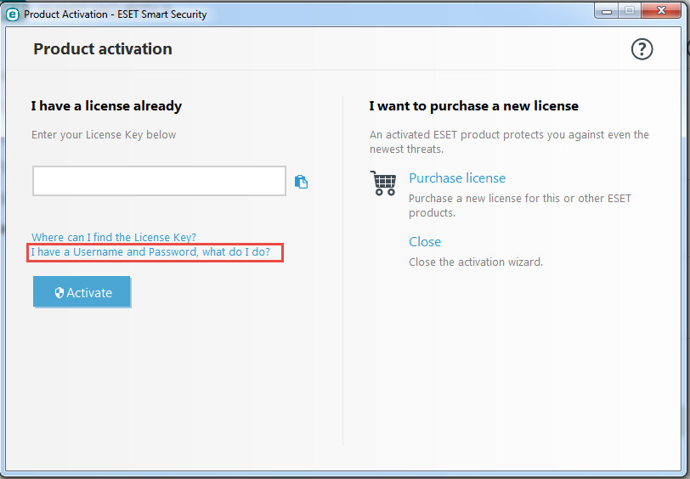Click the shopping cart icon
This screenshot has height=479, width=690.
pyautogui.click(x=383, y=183)
